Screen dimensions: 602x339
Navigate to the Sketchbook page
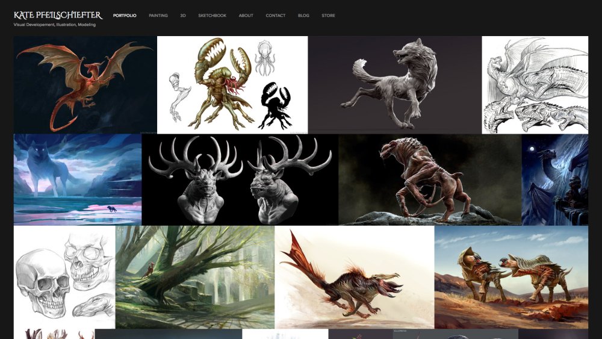pyautogui.click(x=212, y=16)
